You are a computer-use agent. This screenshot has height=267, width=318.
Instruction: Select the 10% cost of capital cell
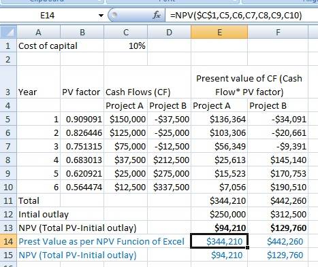(x=126, y=46)
